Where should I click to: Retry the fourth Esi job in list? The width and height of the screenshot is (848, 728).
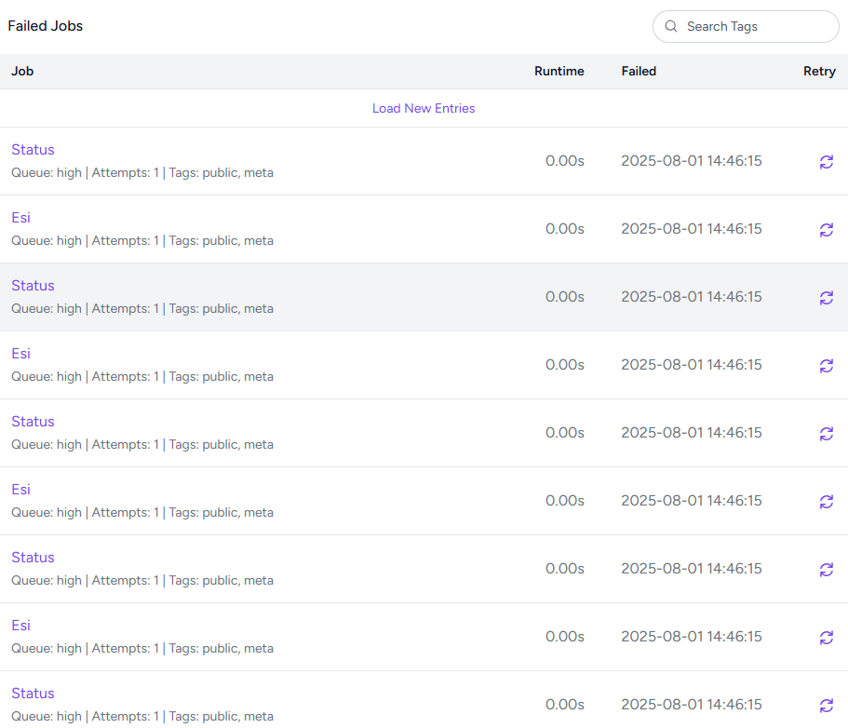coord(826,638)
